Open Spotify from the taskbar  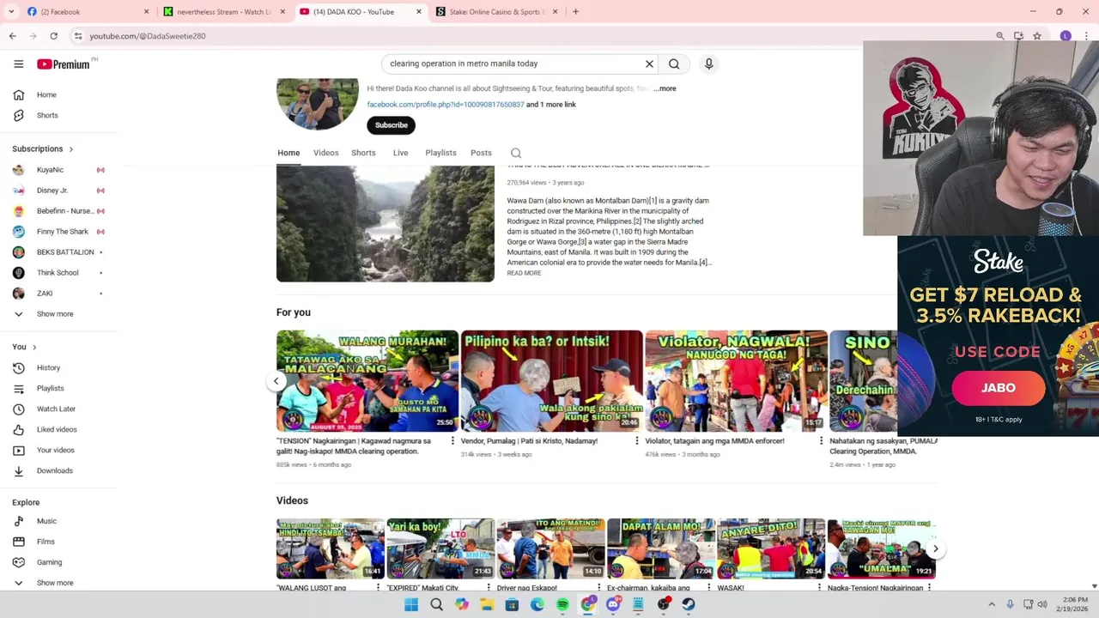(562, 604)
